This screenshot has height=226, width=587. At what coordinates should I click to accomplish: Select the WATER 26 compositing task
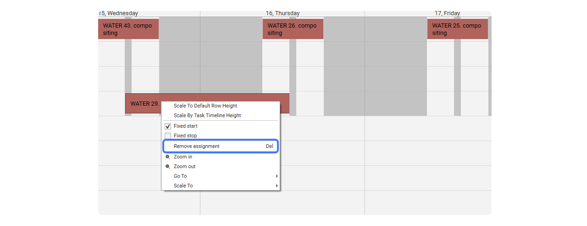click(293, 29)
